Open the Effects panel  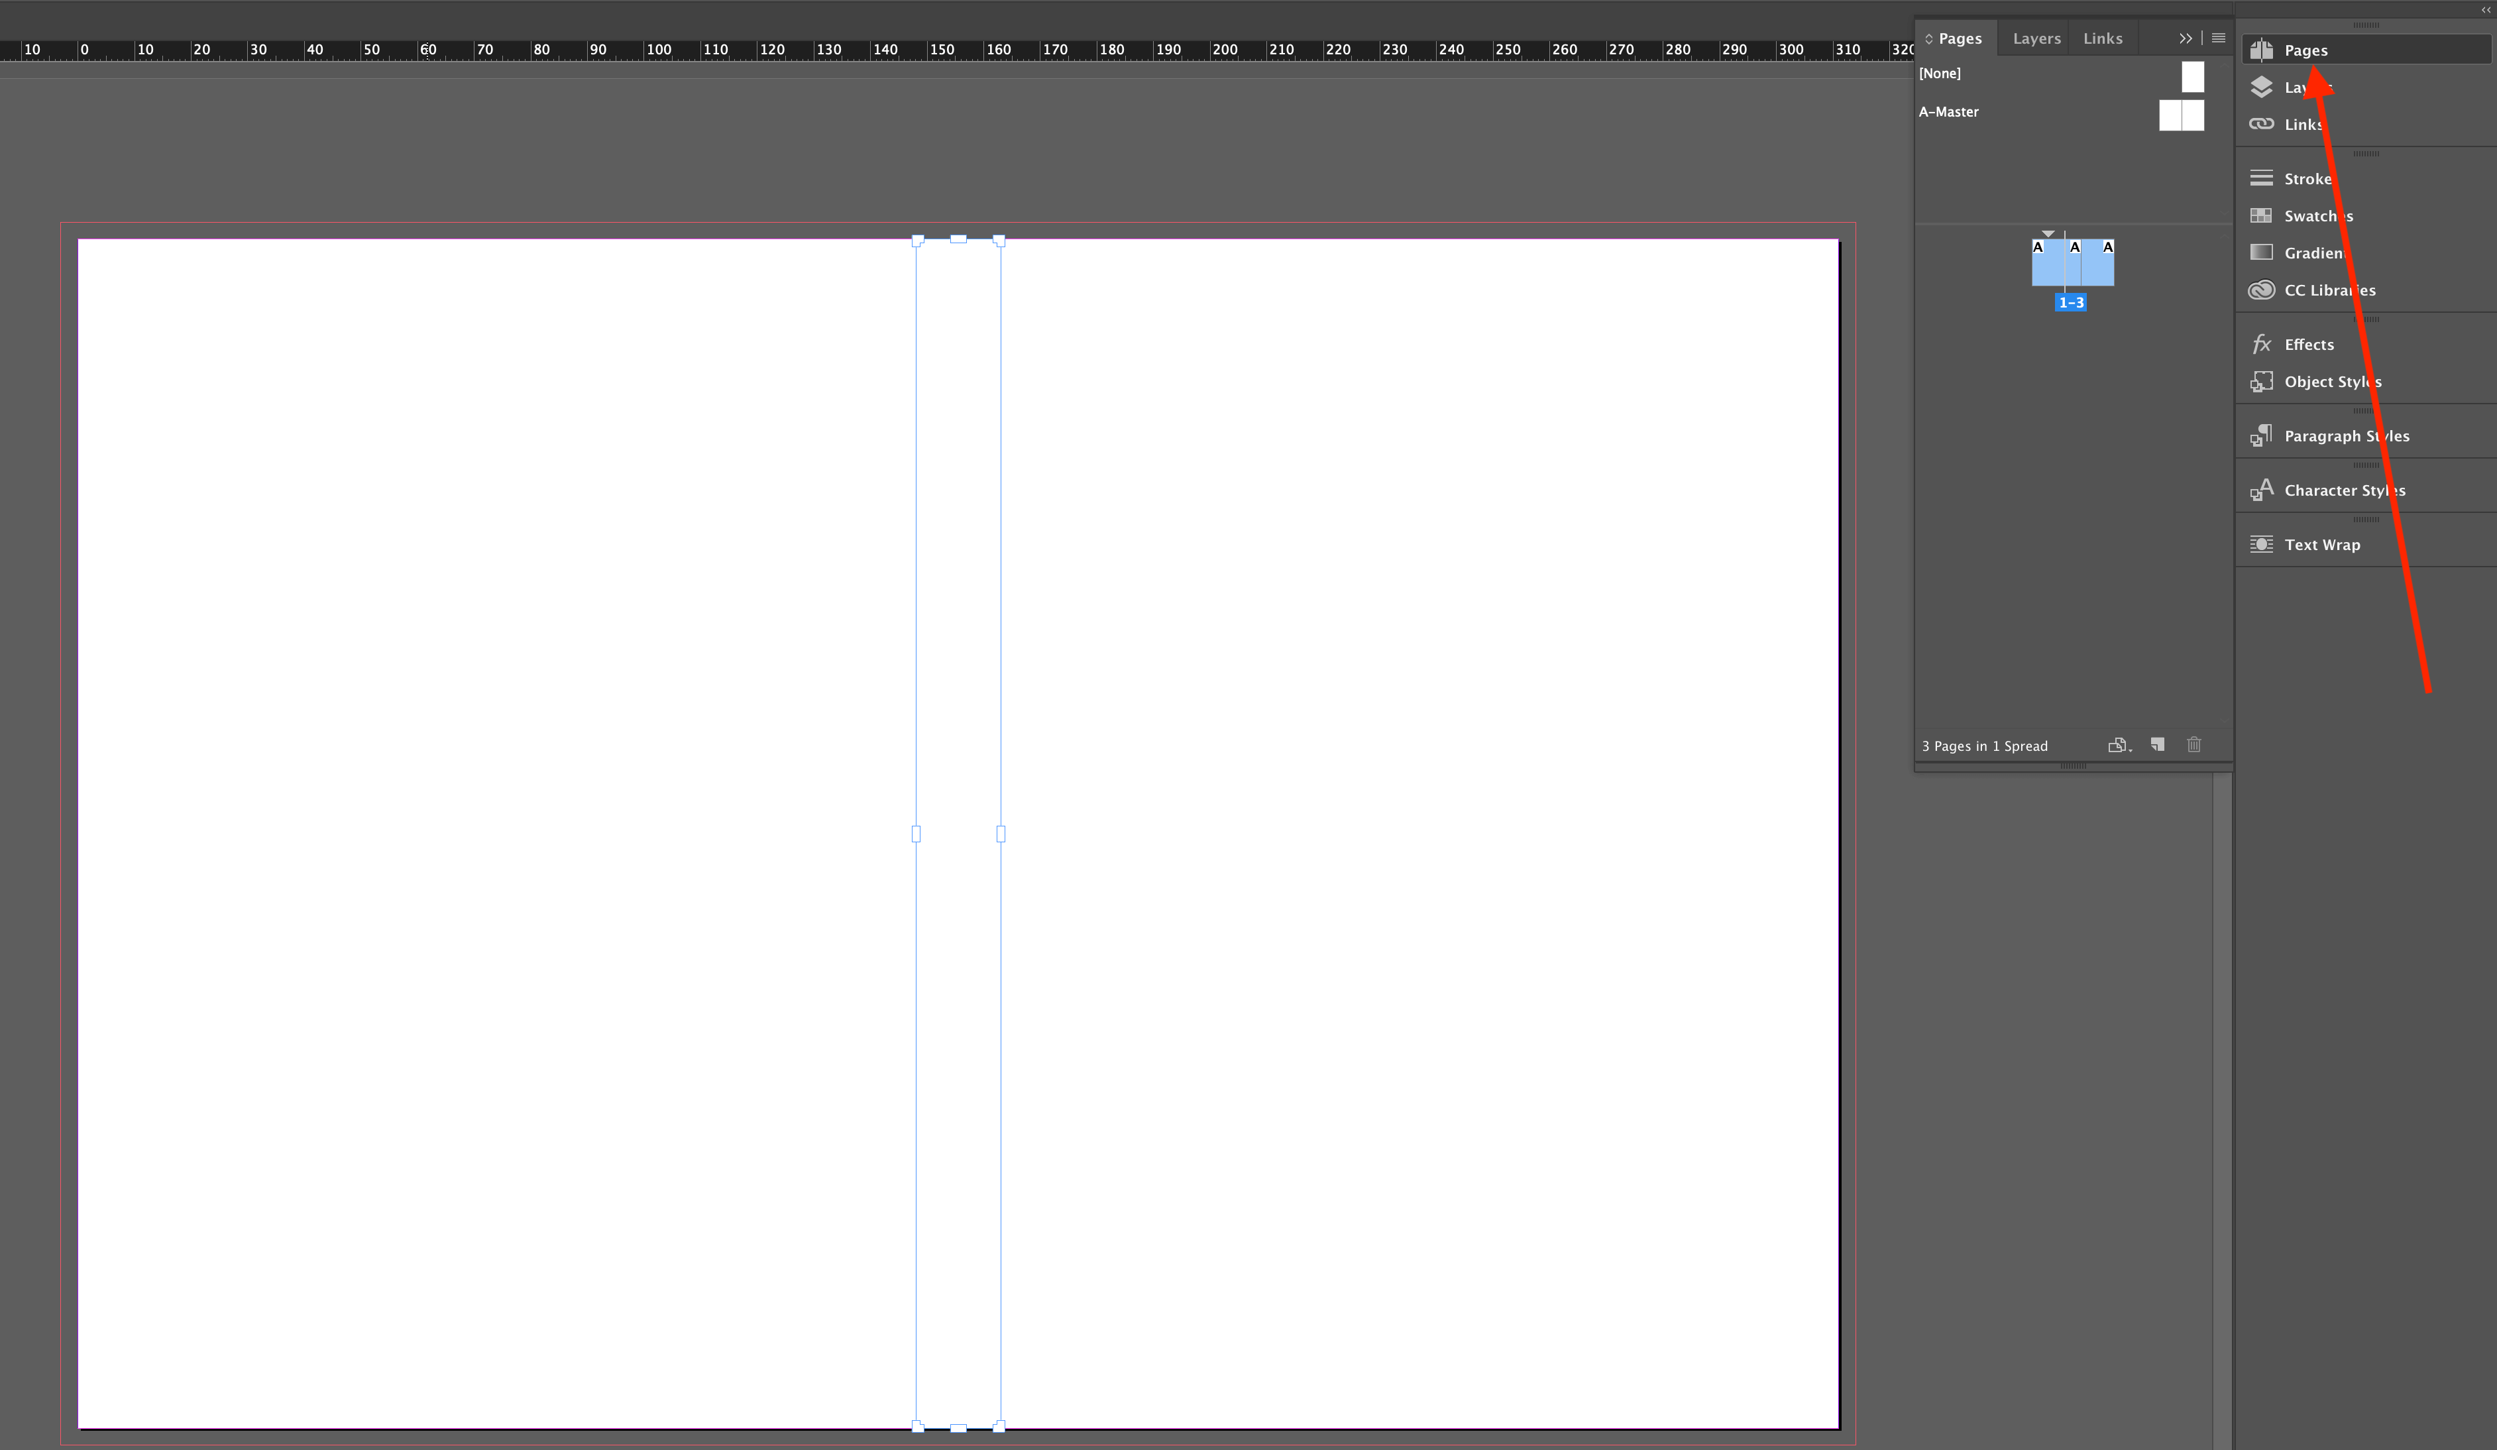pos(2309,343)
